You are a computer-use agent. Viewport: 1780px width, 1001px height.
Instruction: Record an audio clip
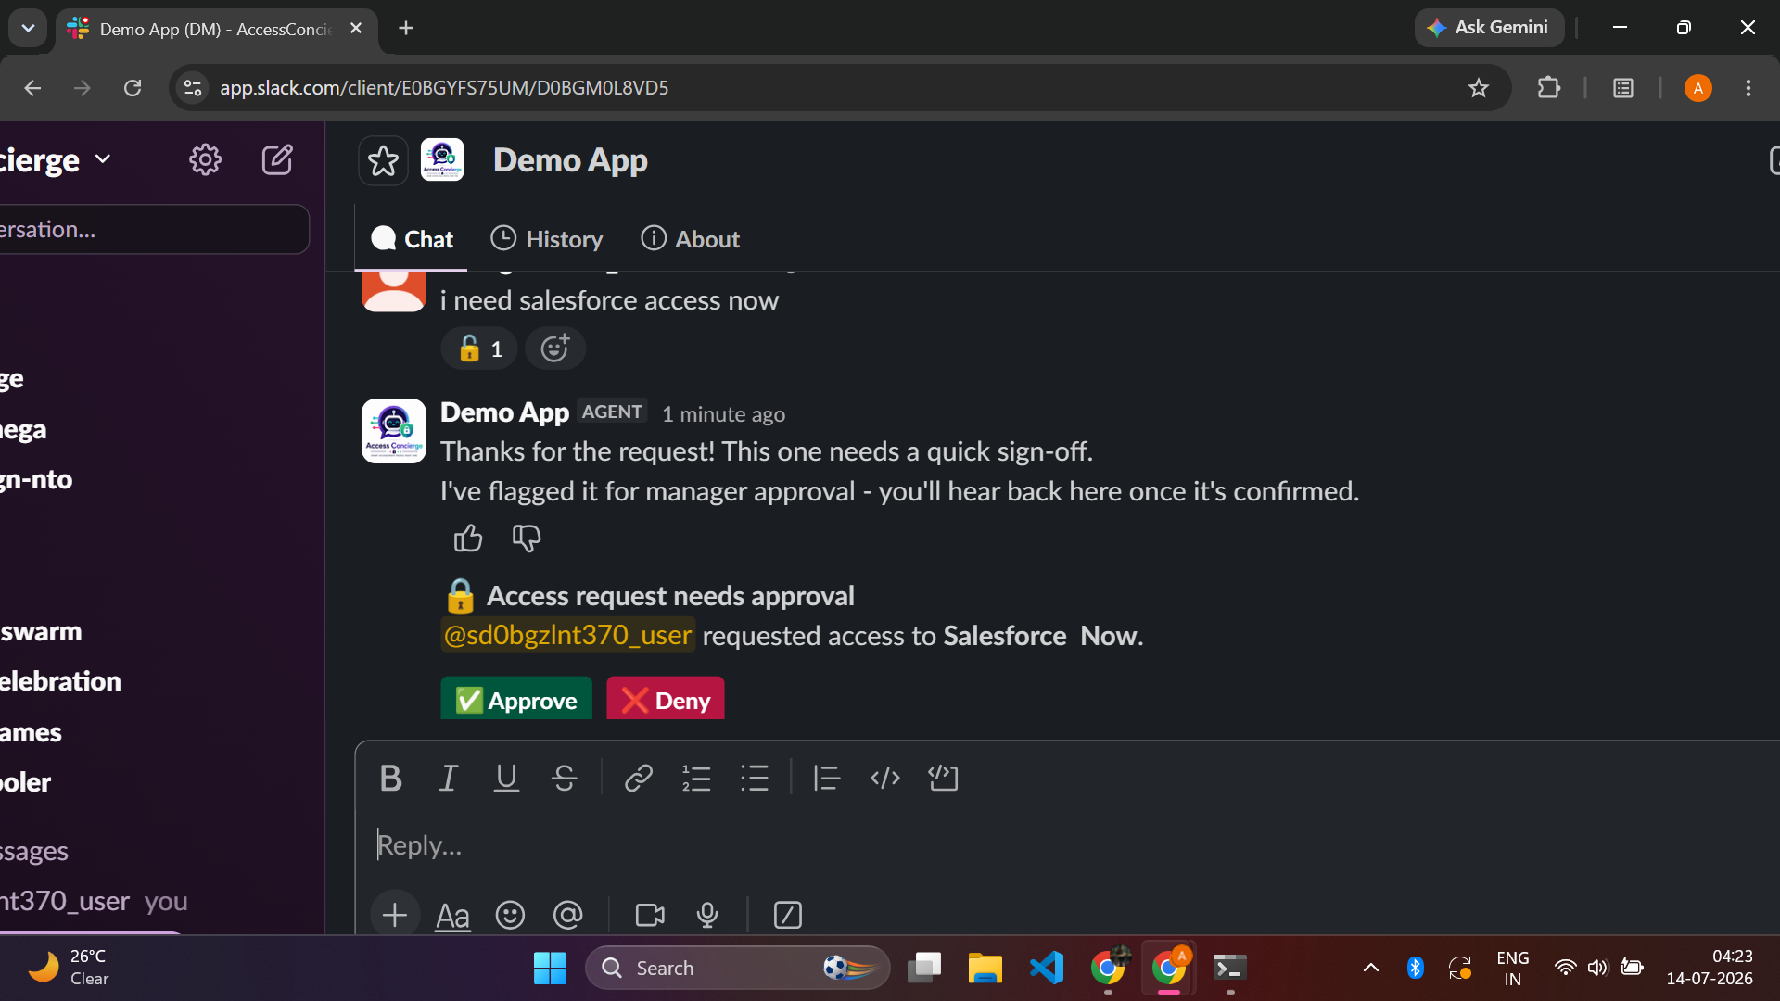pyautogui.click(x=707, y=916)
